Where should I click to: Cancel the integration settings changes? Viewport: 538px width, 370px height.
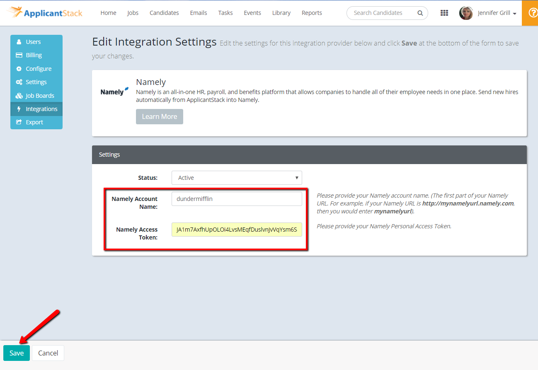point(48,353)
